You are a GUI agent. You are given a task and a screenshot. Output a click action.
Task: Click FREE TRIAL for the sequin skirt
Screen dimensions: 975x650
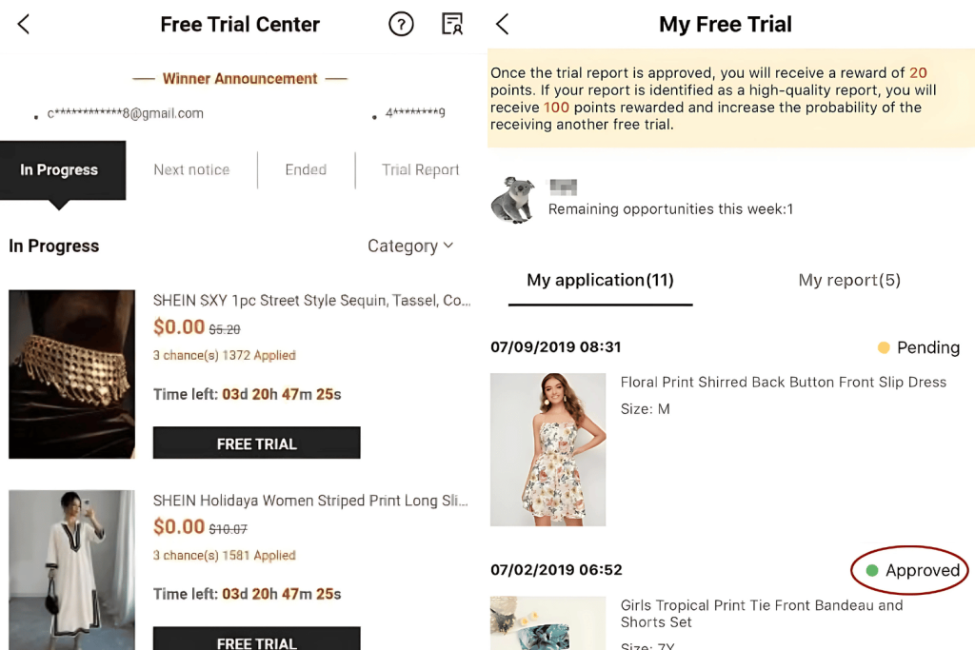256,443
